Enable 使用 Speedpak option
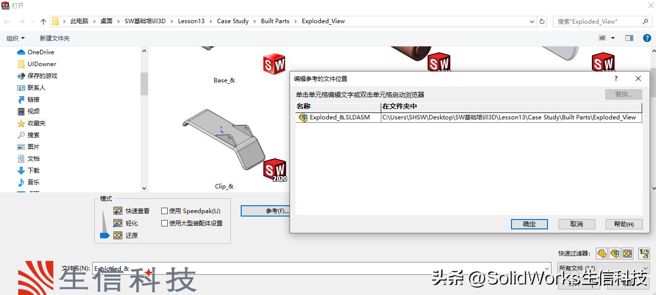 (x=164, y=210)
